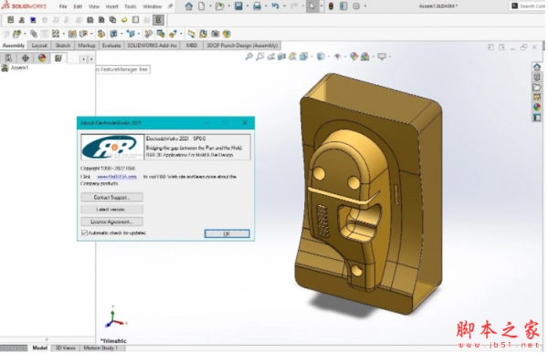Open the View menu
This screenshot has height=353, width=548.
pyautogui.click(x=94, y=6)
